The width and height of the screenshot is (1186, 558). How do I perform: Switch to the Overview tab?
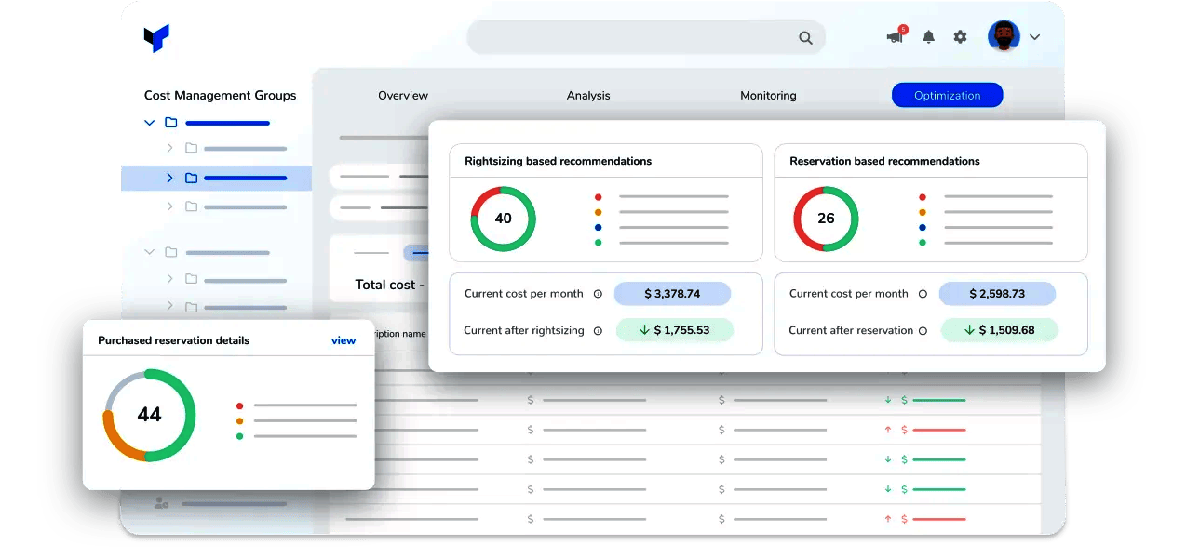coord(403,95)
